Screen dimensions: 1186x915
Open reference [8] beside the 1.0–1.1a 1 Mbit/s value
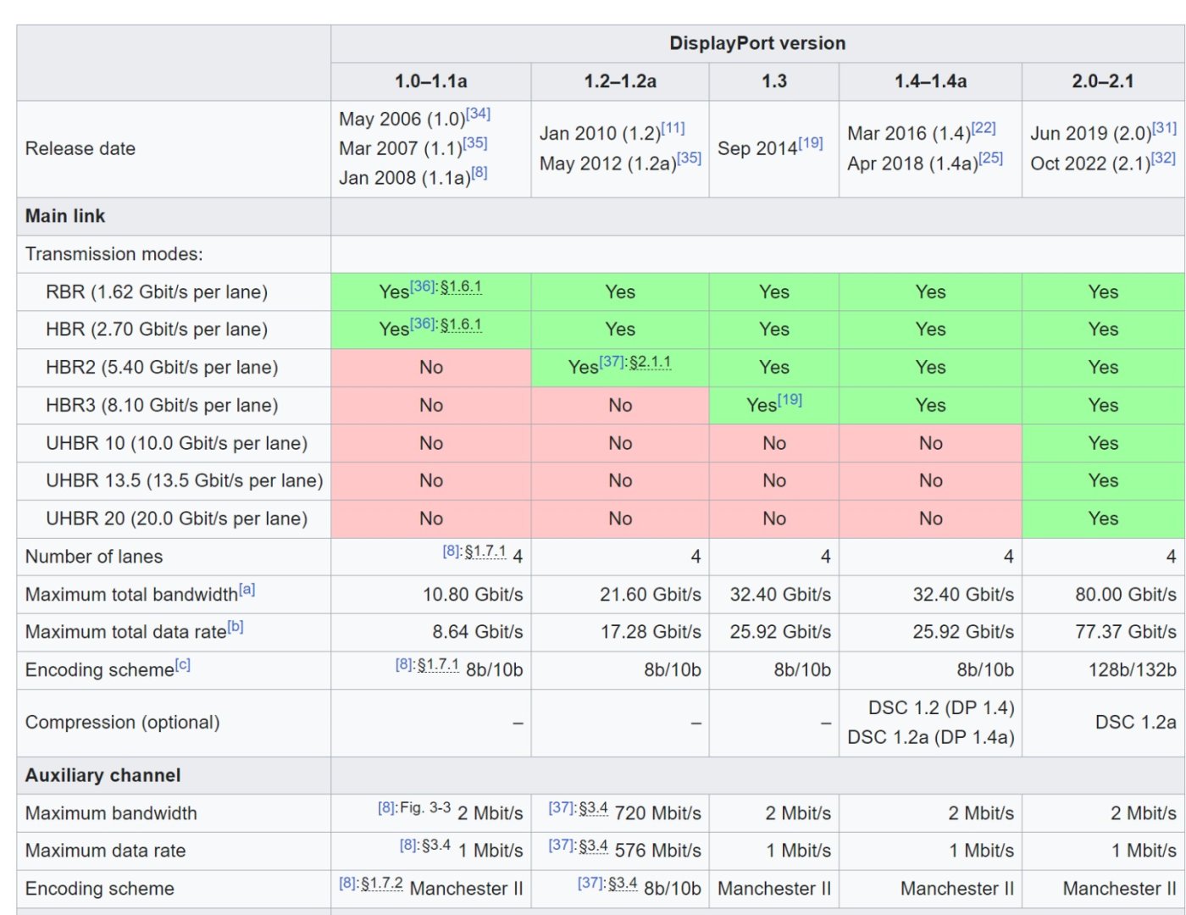click(408, 846)
